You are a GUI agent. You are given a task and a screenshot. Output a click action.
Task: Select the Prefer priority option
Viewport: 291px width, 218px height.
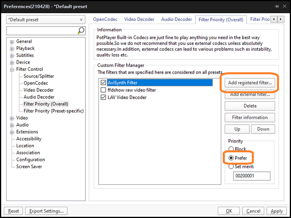pos(231,158)
